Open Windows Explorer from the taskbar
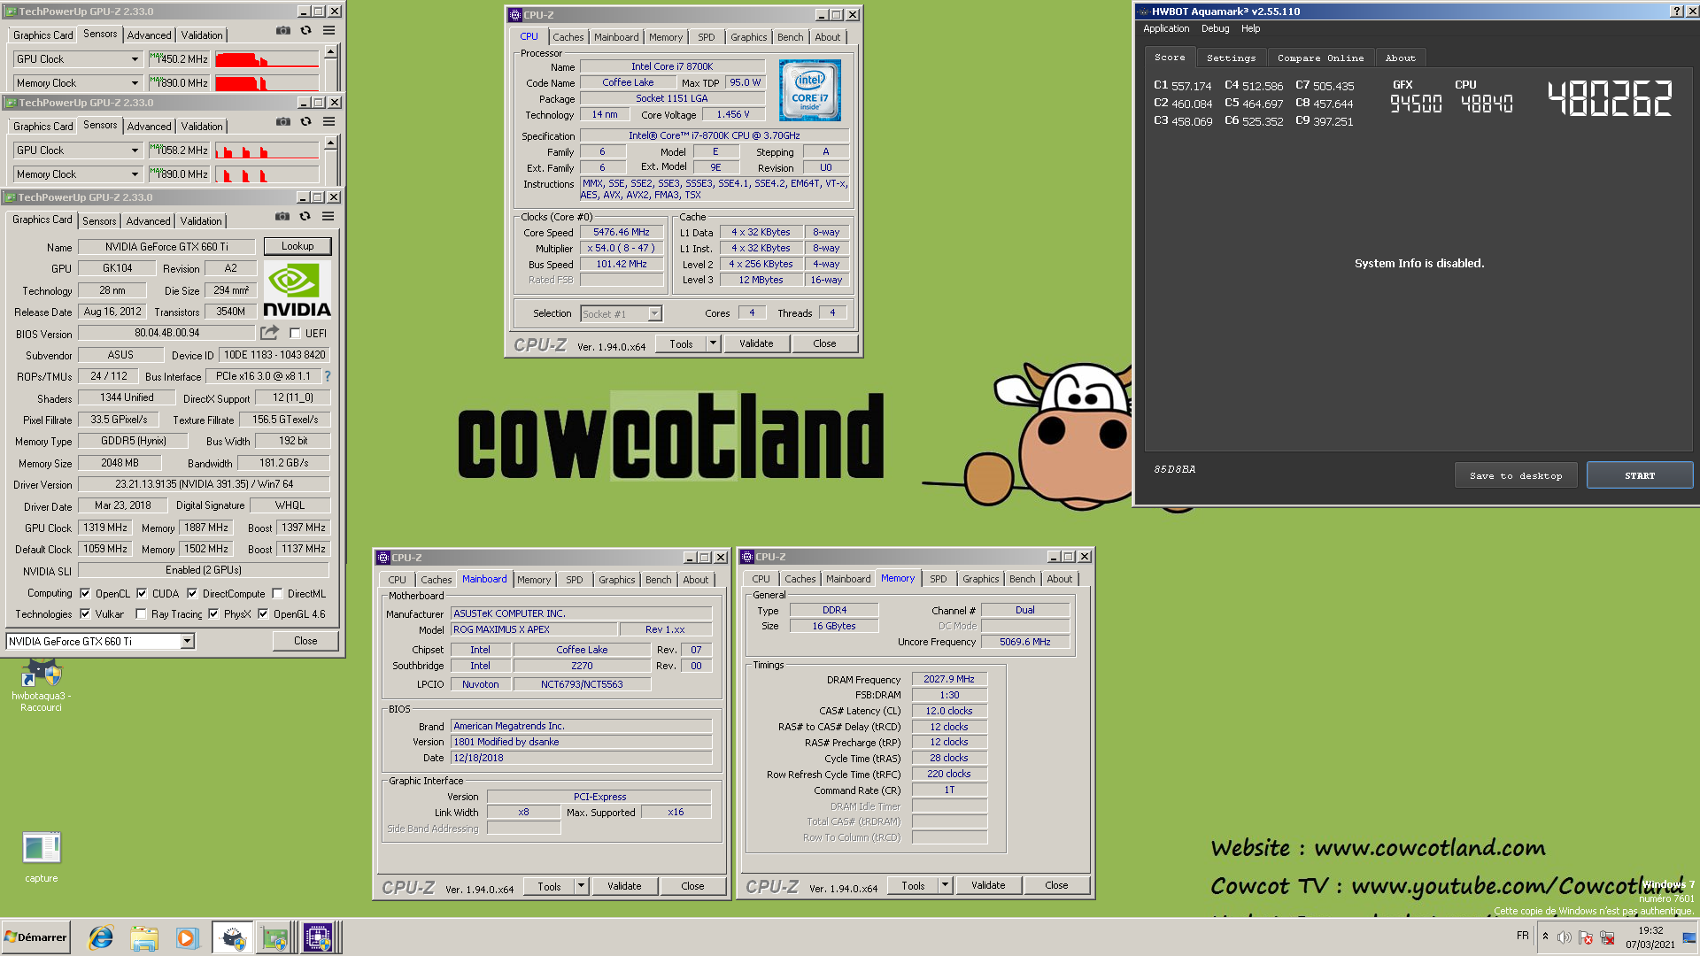 (143, 937)
